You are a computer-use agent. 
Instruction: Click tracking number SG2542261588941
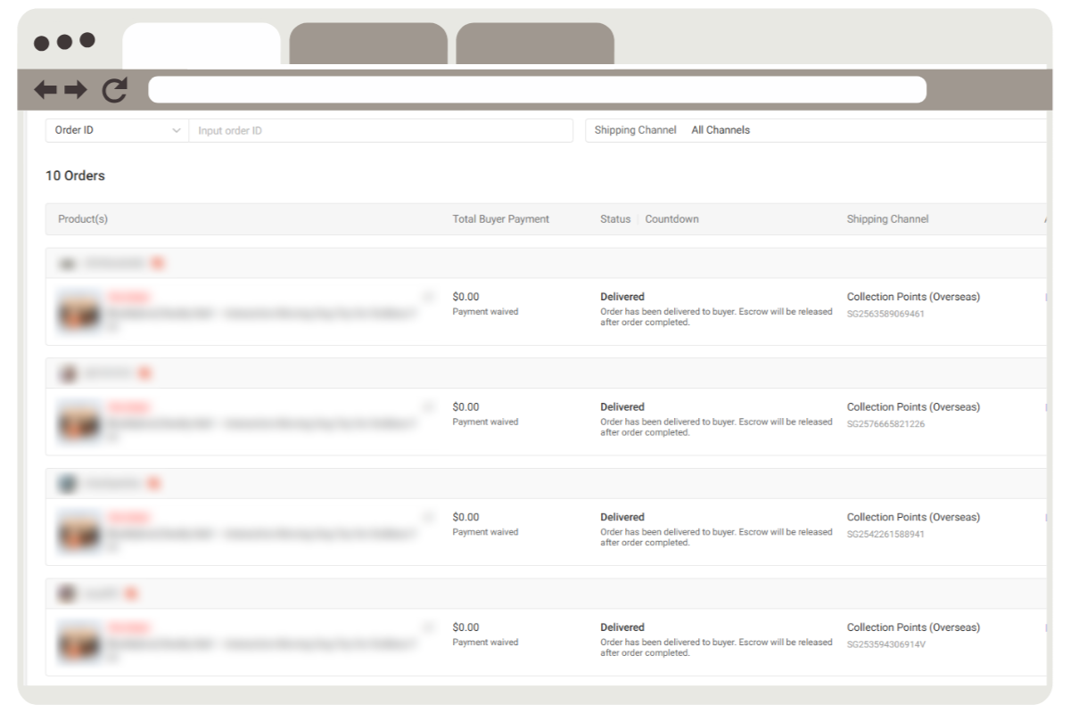click(x=885, y=534)
